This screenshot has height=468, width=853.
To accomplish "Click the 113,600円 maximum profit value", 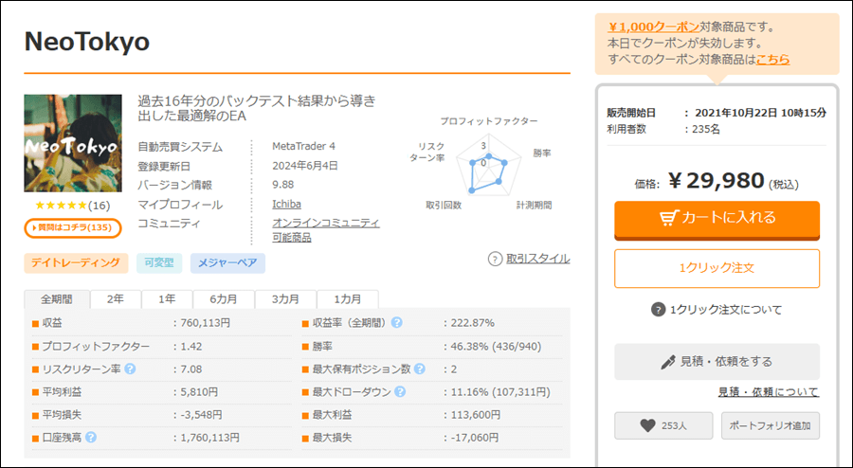I will click(x=476, y=415).
